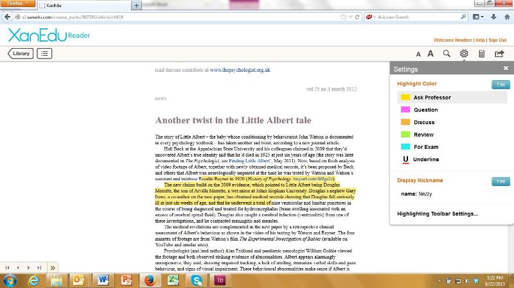This screenshot has height=288, width=514.
Task: Open Highlighting Toolbar Settings
Action: coord(437,214)
